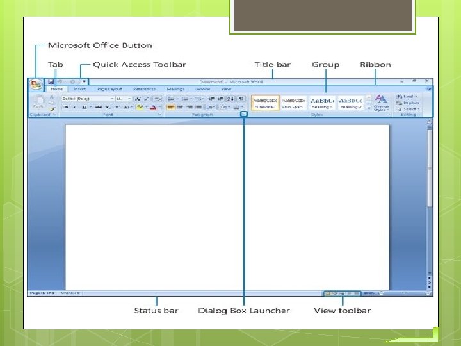The height and width of the screenshot is (346, 461).
Task: Click the Save icon in Quick Access Toolbar
Action: coord(51,82)
